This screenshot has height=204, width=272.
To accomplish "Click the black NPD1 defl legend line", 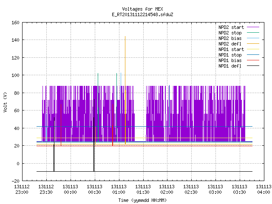I will (x=253, y=66).
